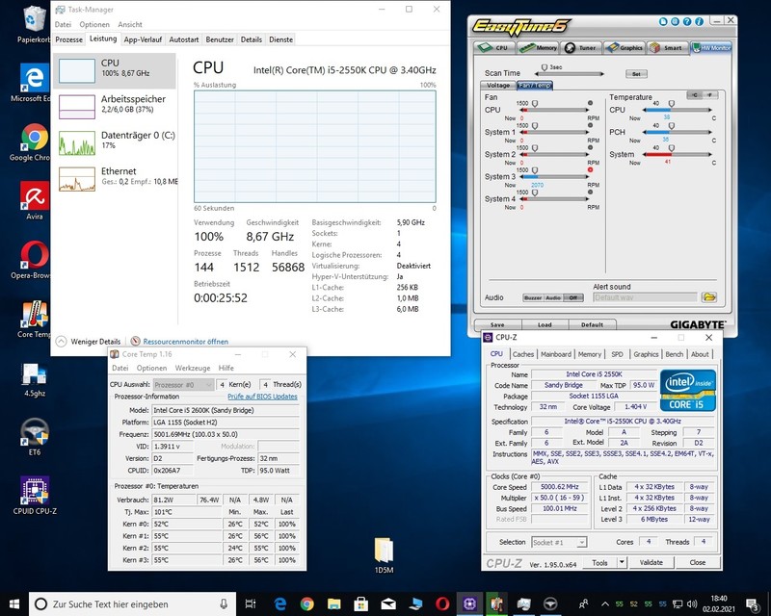
Task: Open the Werkzeuge menu in Core Temp
Action: click(193, 368)
